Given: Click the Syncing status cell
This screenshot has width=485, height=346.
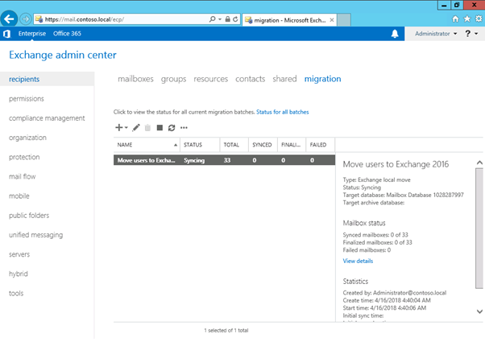Looking at the screenshot, I should tap(194, 160).
